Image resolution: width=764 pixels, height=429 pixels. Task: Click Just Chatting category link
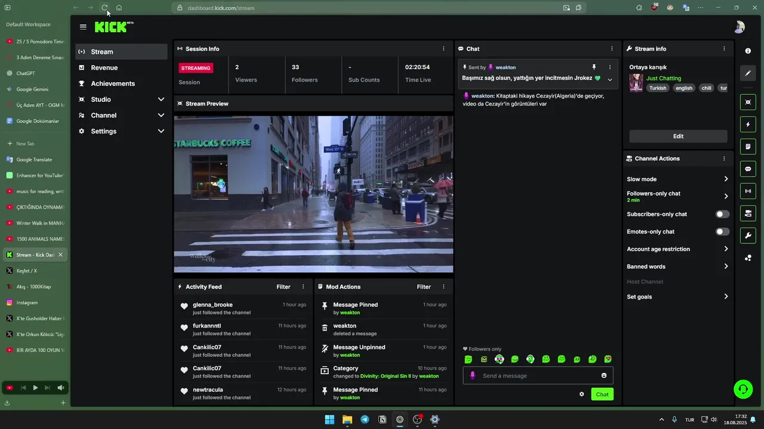click(x=664, y=78)
